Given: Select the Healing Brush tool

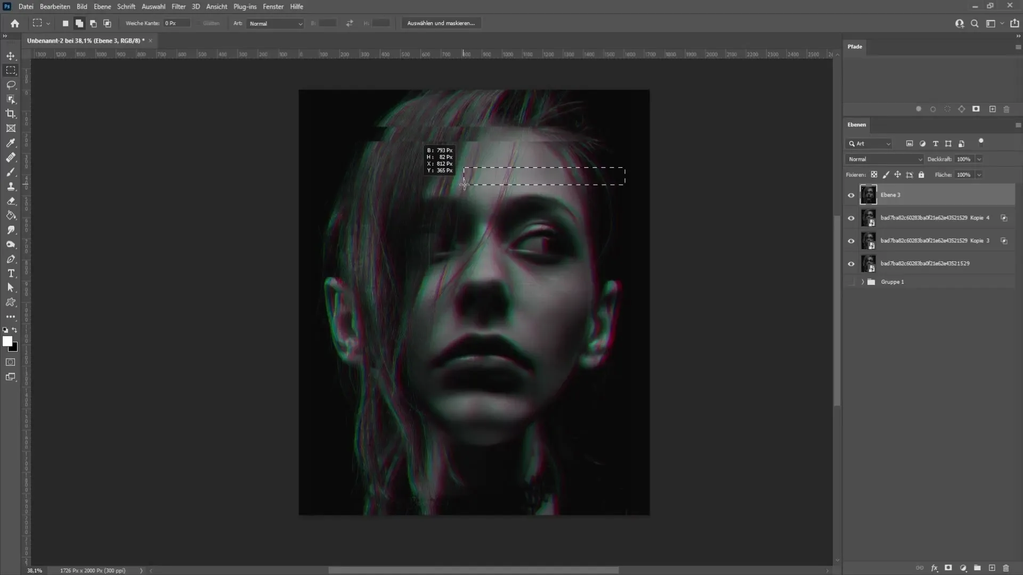Looking at the screenshot, I should tap(11, 158).
